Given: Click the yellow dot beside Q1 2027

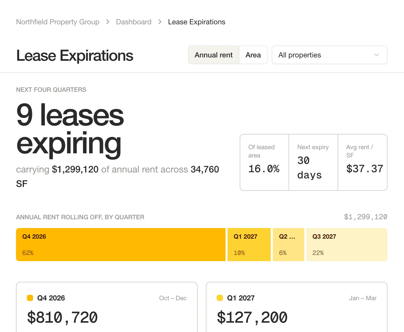Looking at the screenshot, I should click(x=220, y=298).
